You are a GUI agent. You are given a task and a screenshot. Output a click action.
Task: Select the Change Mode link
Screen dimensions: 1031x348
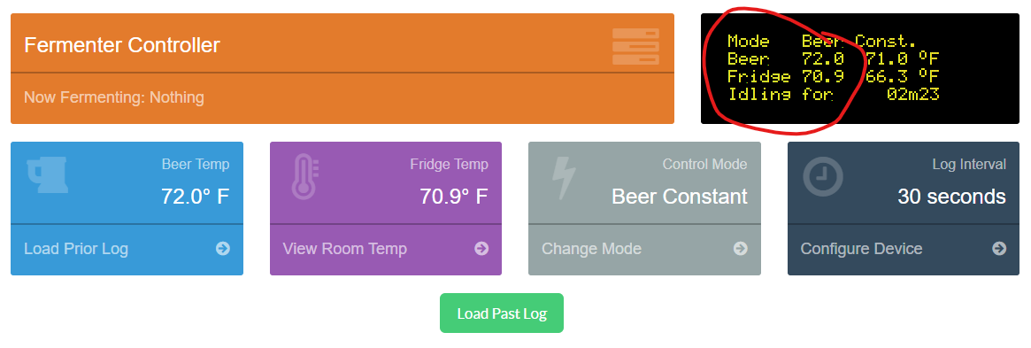click(x=591, y=249)
